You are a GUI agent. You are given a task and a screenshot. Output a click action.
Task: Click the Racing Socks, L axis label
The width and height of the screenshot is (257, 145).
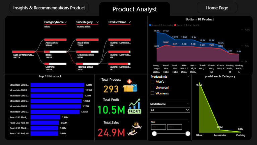pos(239,69)
